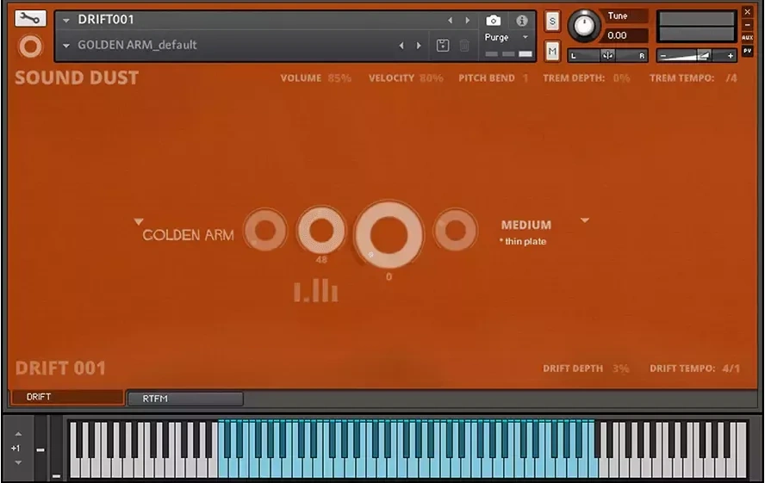Click the L-R pan slider

tap(607, 56)
